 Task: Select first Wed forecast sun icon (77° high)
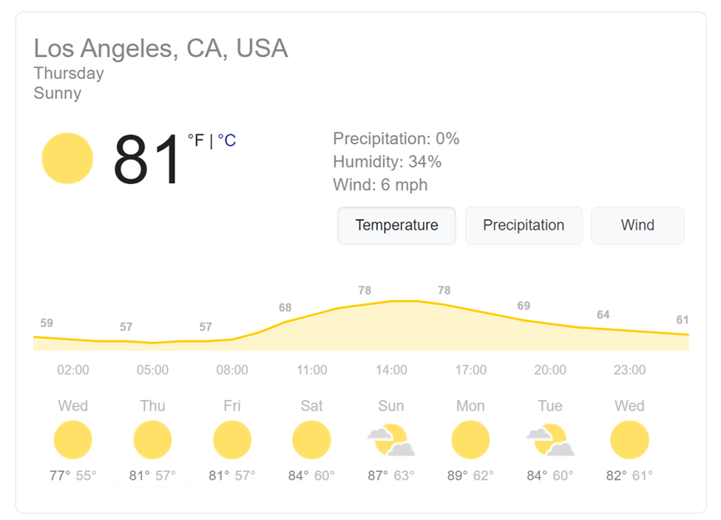click(x=72, y=439)
